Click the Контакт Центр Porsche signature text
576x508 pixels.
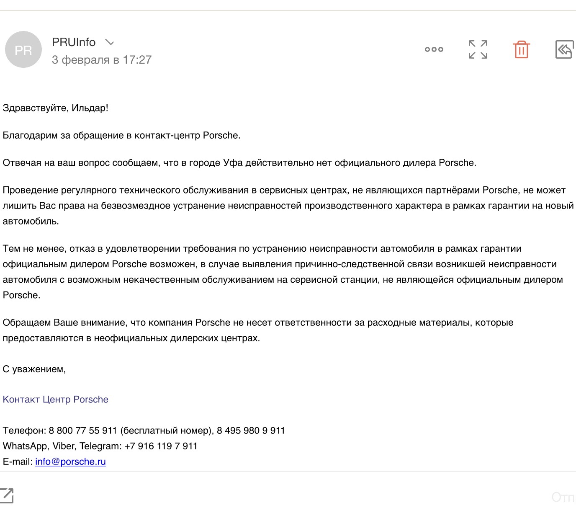55,400
